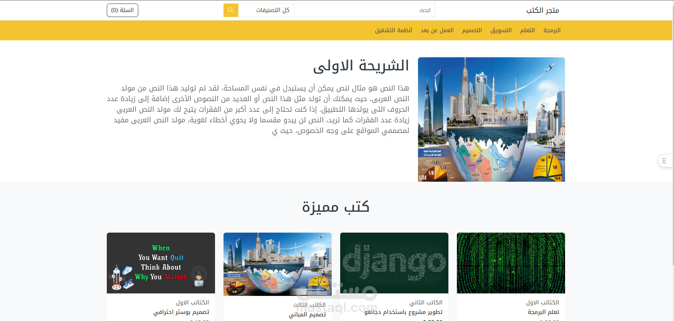
Task: Open the Saudi skyline book cover thumbnail
Action: pos(278,264)
